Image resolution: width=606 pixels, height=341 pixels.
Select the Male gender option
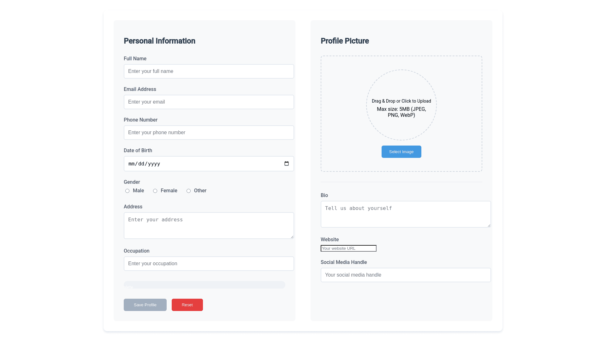point(127,191)
